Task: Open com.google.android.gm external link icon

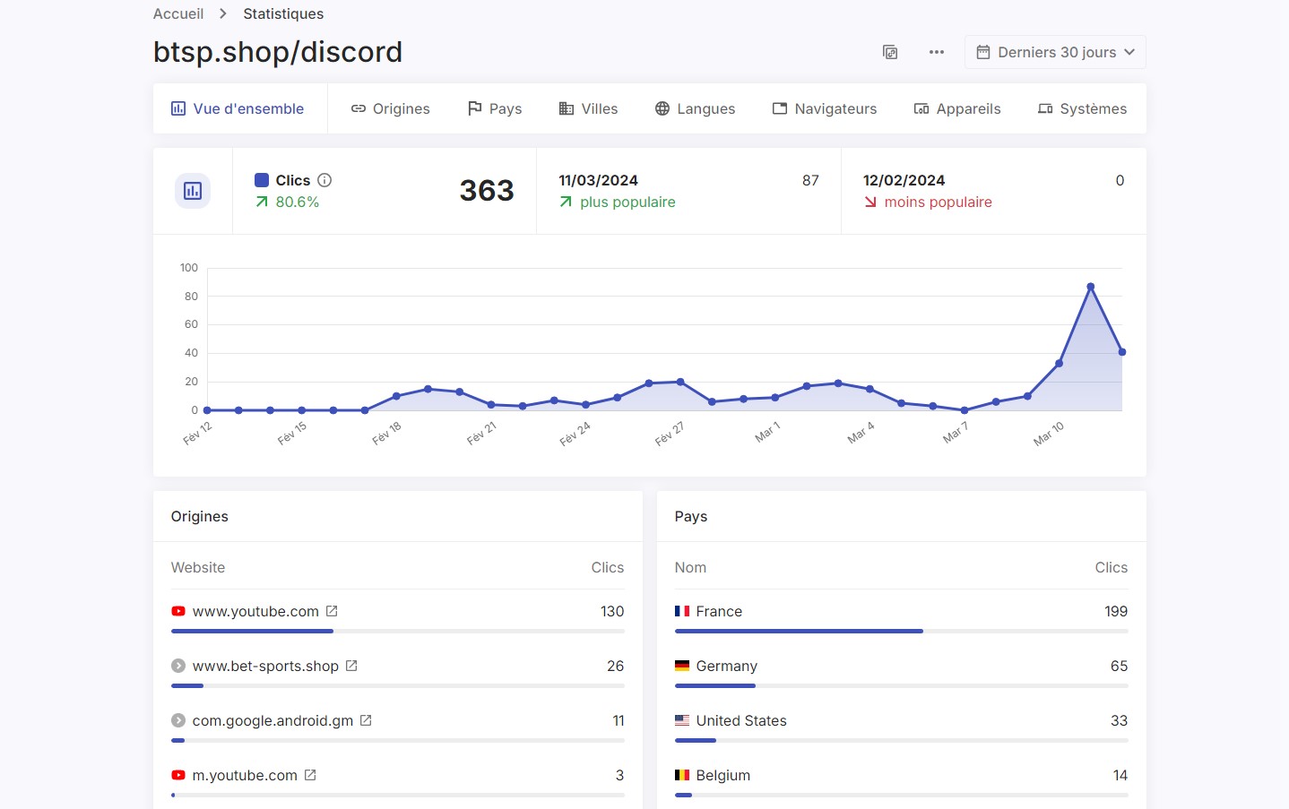Action: click(366, 720)
